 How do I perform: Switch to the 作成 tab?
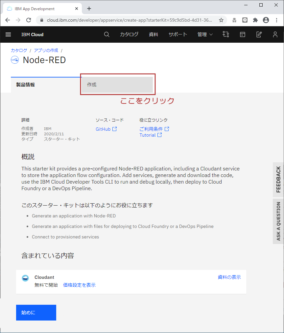117,85
